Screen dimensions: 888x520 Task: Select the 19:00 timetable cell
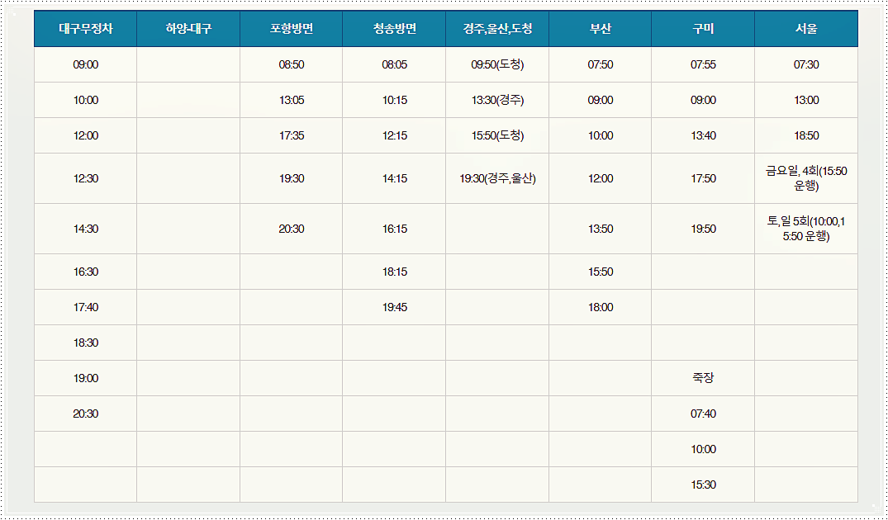pos(86,378)
